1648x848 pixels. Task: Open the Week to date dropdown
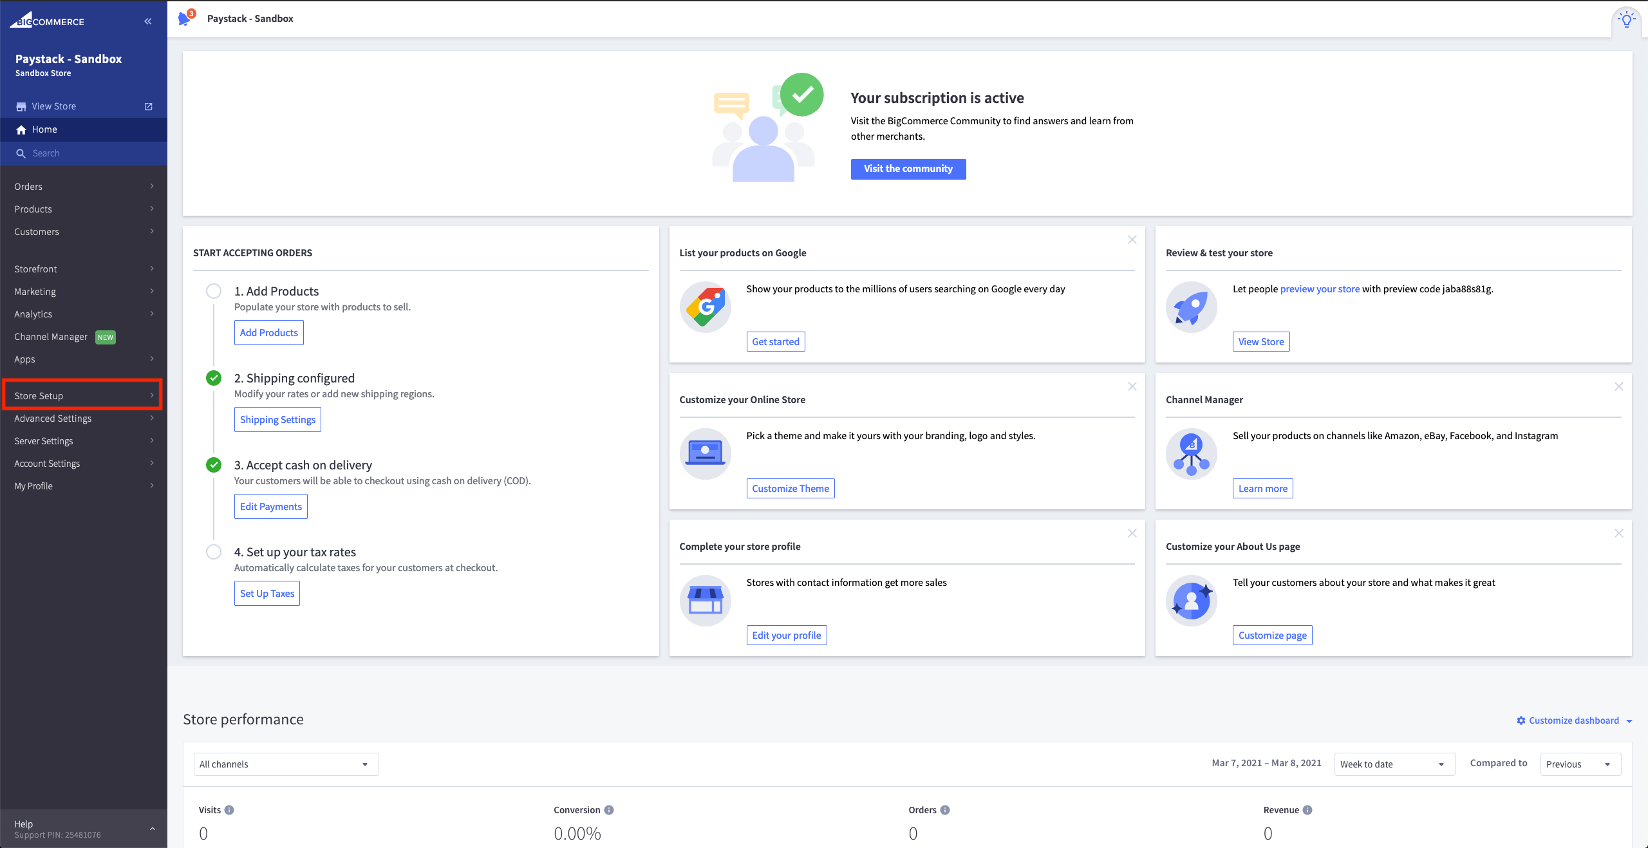[1394, 764]
